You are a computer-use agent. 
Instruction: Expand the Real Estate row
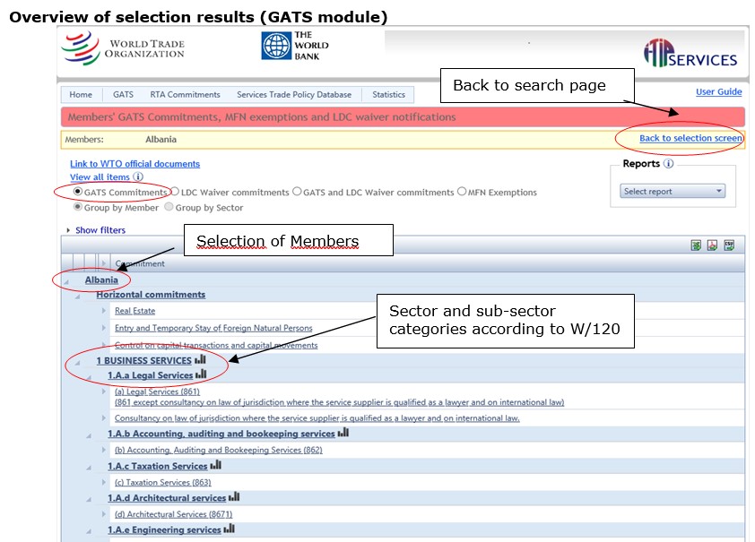click(x=103, y=311)
